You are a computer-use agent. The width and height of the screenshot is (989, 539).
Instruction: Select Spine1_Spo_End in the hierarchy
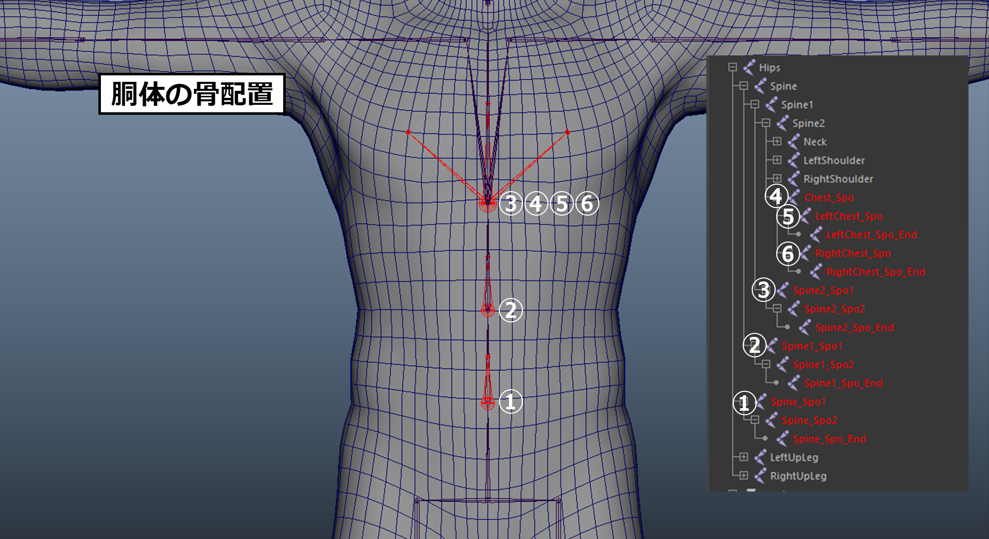843,383
